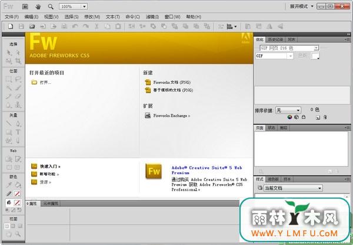Open the 快速入门 getting started link

(x=50, y=166)
